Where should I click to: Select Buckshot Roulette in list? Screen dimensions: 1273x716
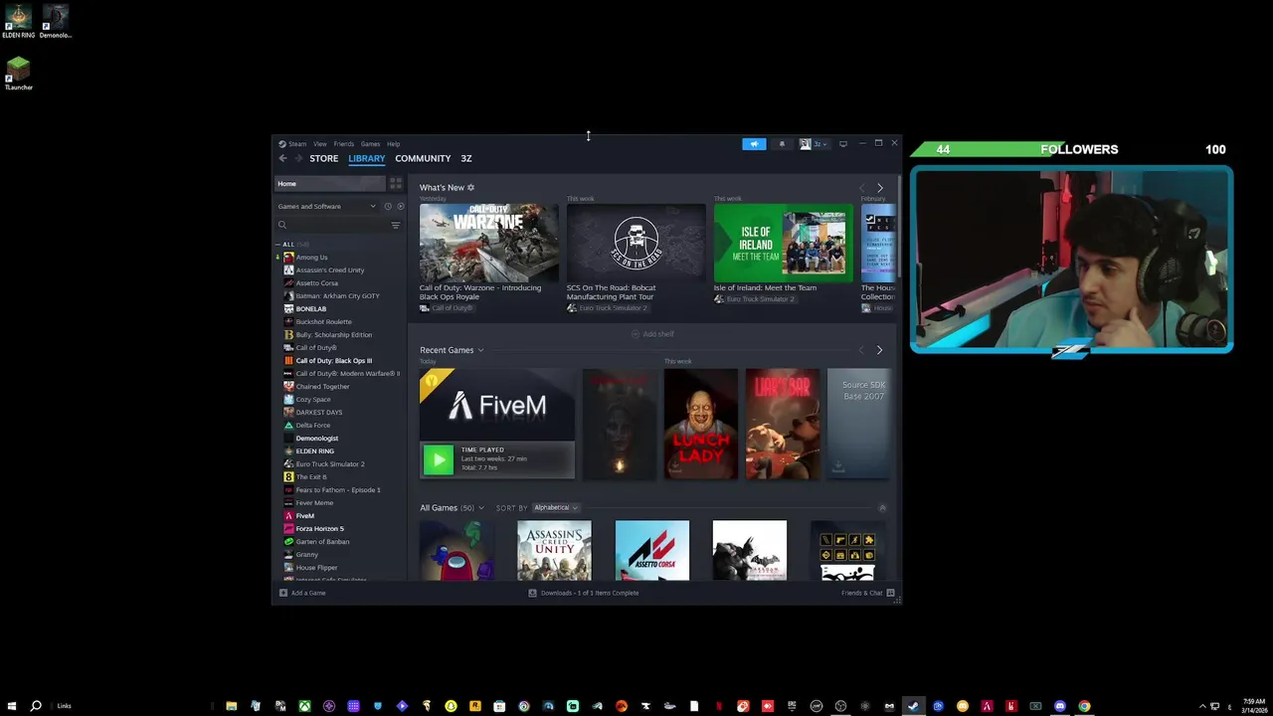pos(323,322)
